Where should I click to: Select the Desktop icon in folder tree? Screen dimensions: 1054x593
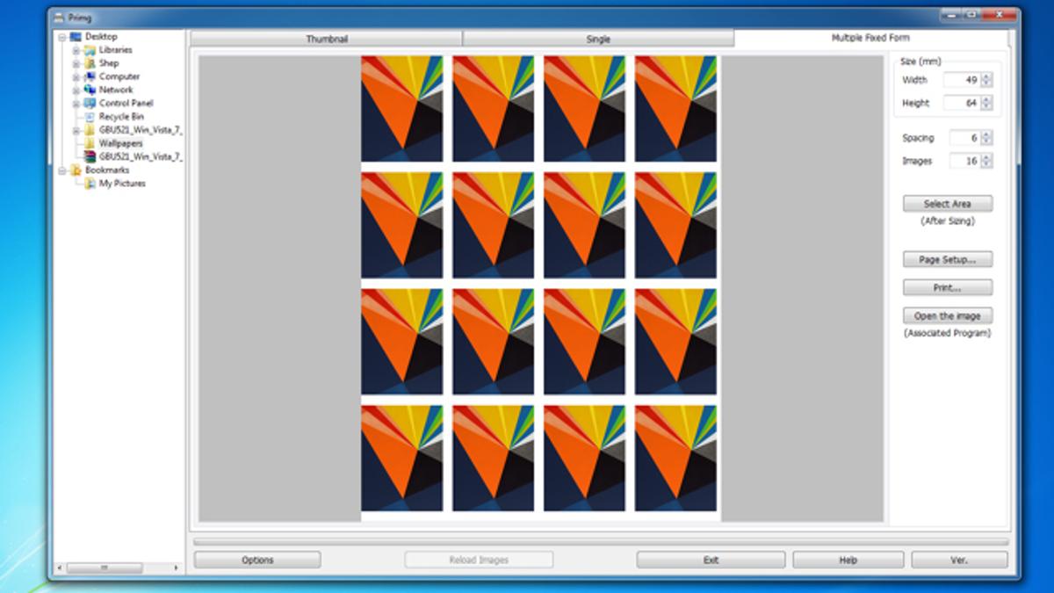76,37
